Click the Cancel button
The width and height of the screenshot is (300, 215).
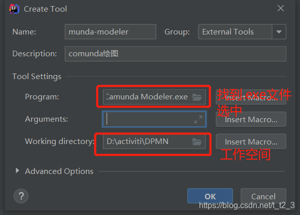[x=263, y=196]
